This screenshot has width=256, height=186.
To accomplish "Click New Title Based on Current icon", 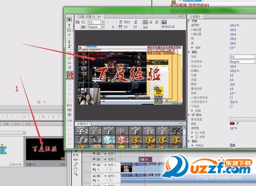I will click(78, 22).
